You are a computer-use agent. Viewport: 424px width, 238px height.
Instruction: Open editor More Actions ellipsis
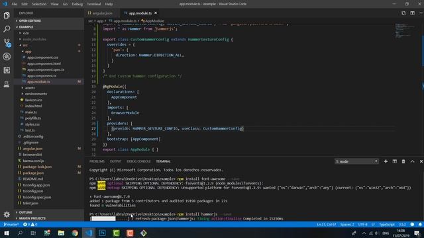[421, 13]
